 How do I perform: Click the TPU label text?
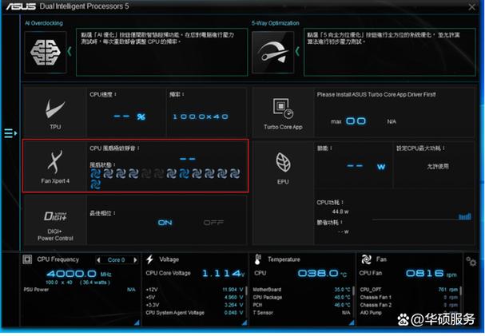click(x=55, y=127)
